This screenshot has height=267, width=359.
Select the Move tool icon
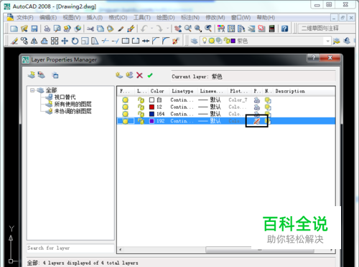pos(65,41)
